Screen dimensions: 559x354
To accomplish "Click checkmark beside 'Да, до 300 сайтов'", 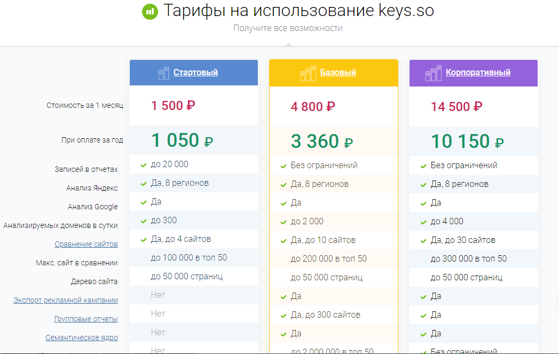I will point(284,315).
